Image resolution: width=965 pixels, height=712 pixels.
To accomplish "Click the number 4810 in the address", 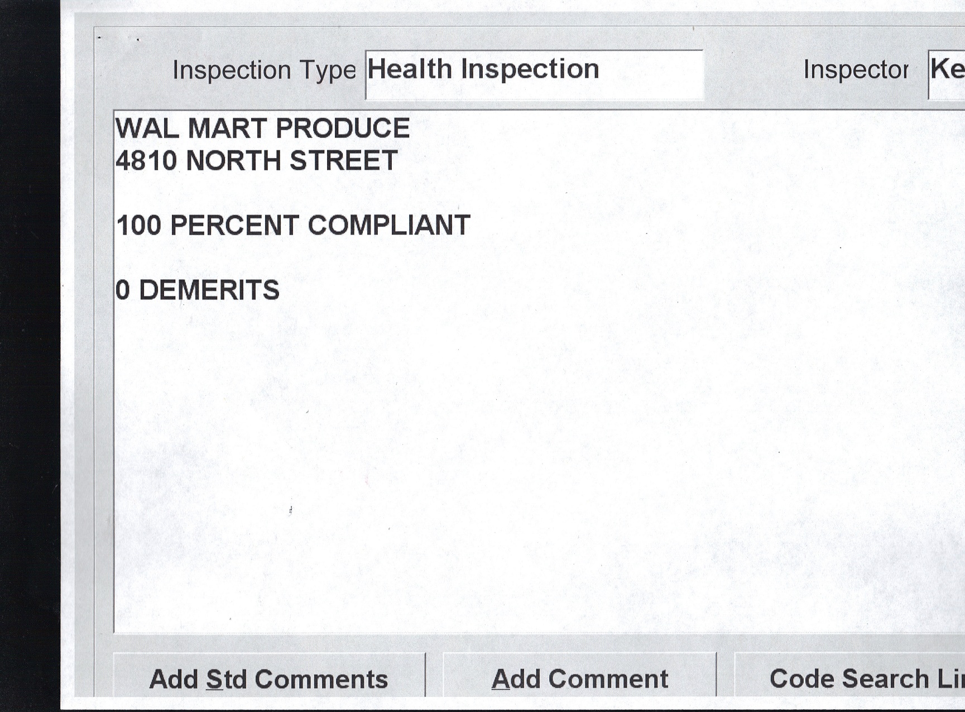I will point(146,161).
